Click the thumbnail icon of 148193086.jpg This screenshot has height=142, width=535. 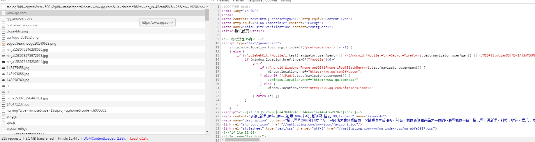pyautogui.click(x=3, y=74)
